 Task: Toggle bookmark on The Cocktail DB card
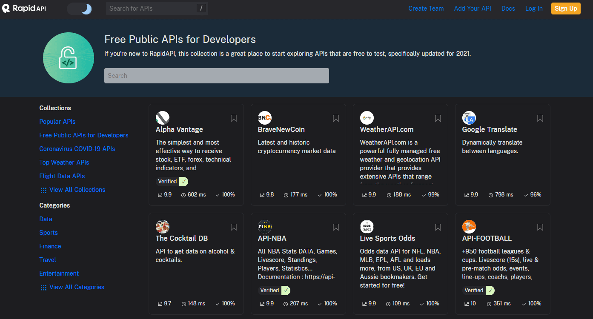pyautogui.click(x=234, y=227)
